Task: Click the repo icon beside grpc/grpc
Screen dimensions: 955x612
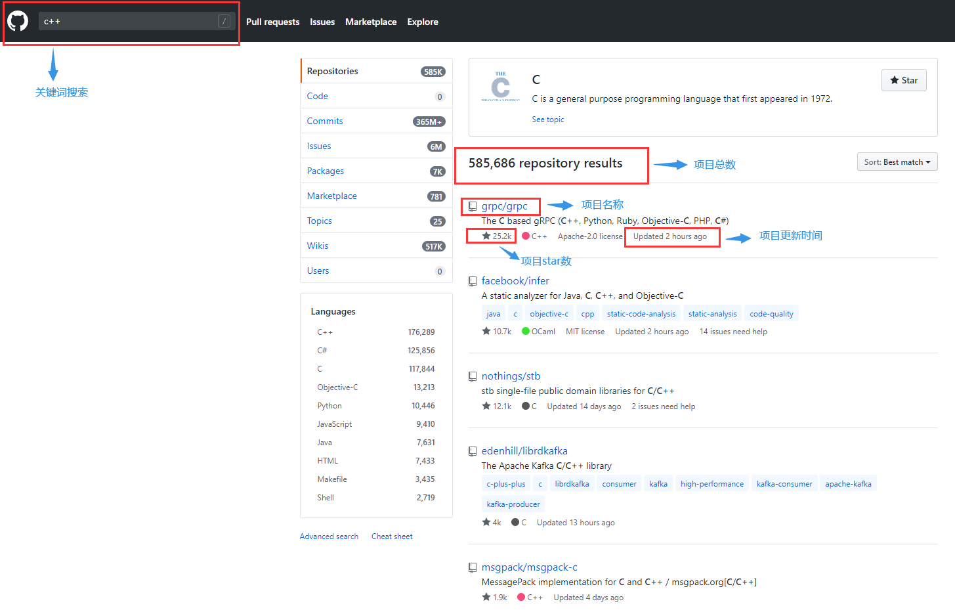Action: [x=473, y=207]
